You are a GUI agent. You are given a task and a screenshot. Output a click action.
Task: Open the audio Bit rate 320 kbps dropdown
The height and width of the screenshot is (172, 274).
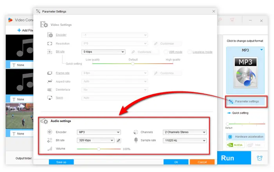[x=96, y=140]
